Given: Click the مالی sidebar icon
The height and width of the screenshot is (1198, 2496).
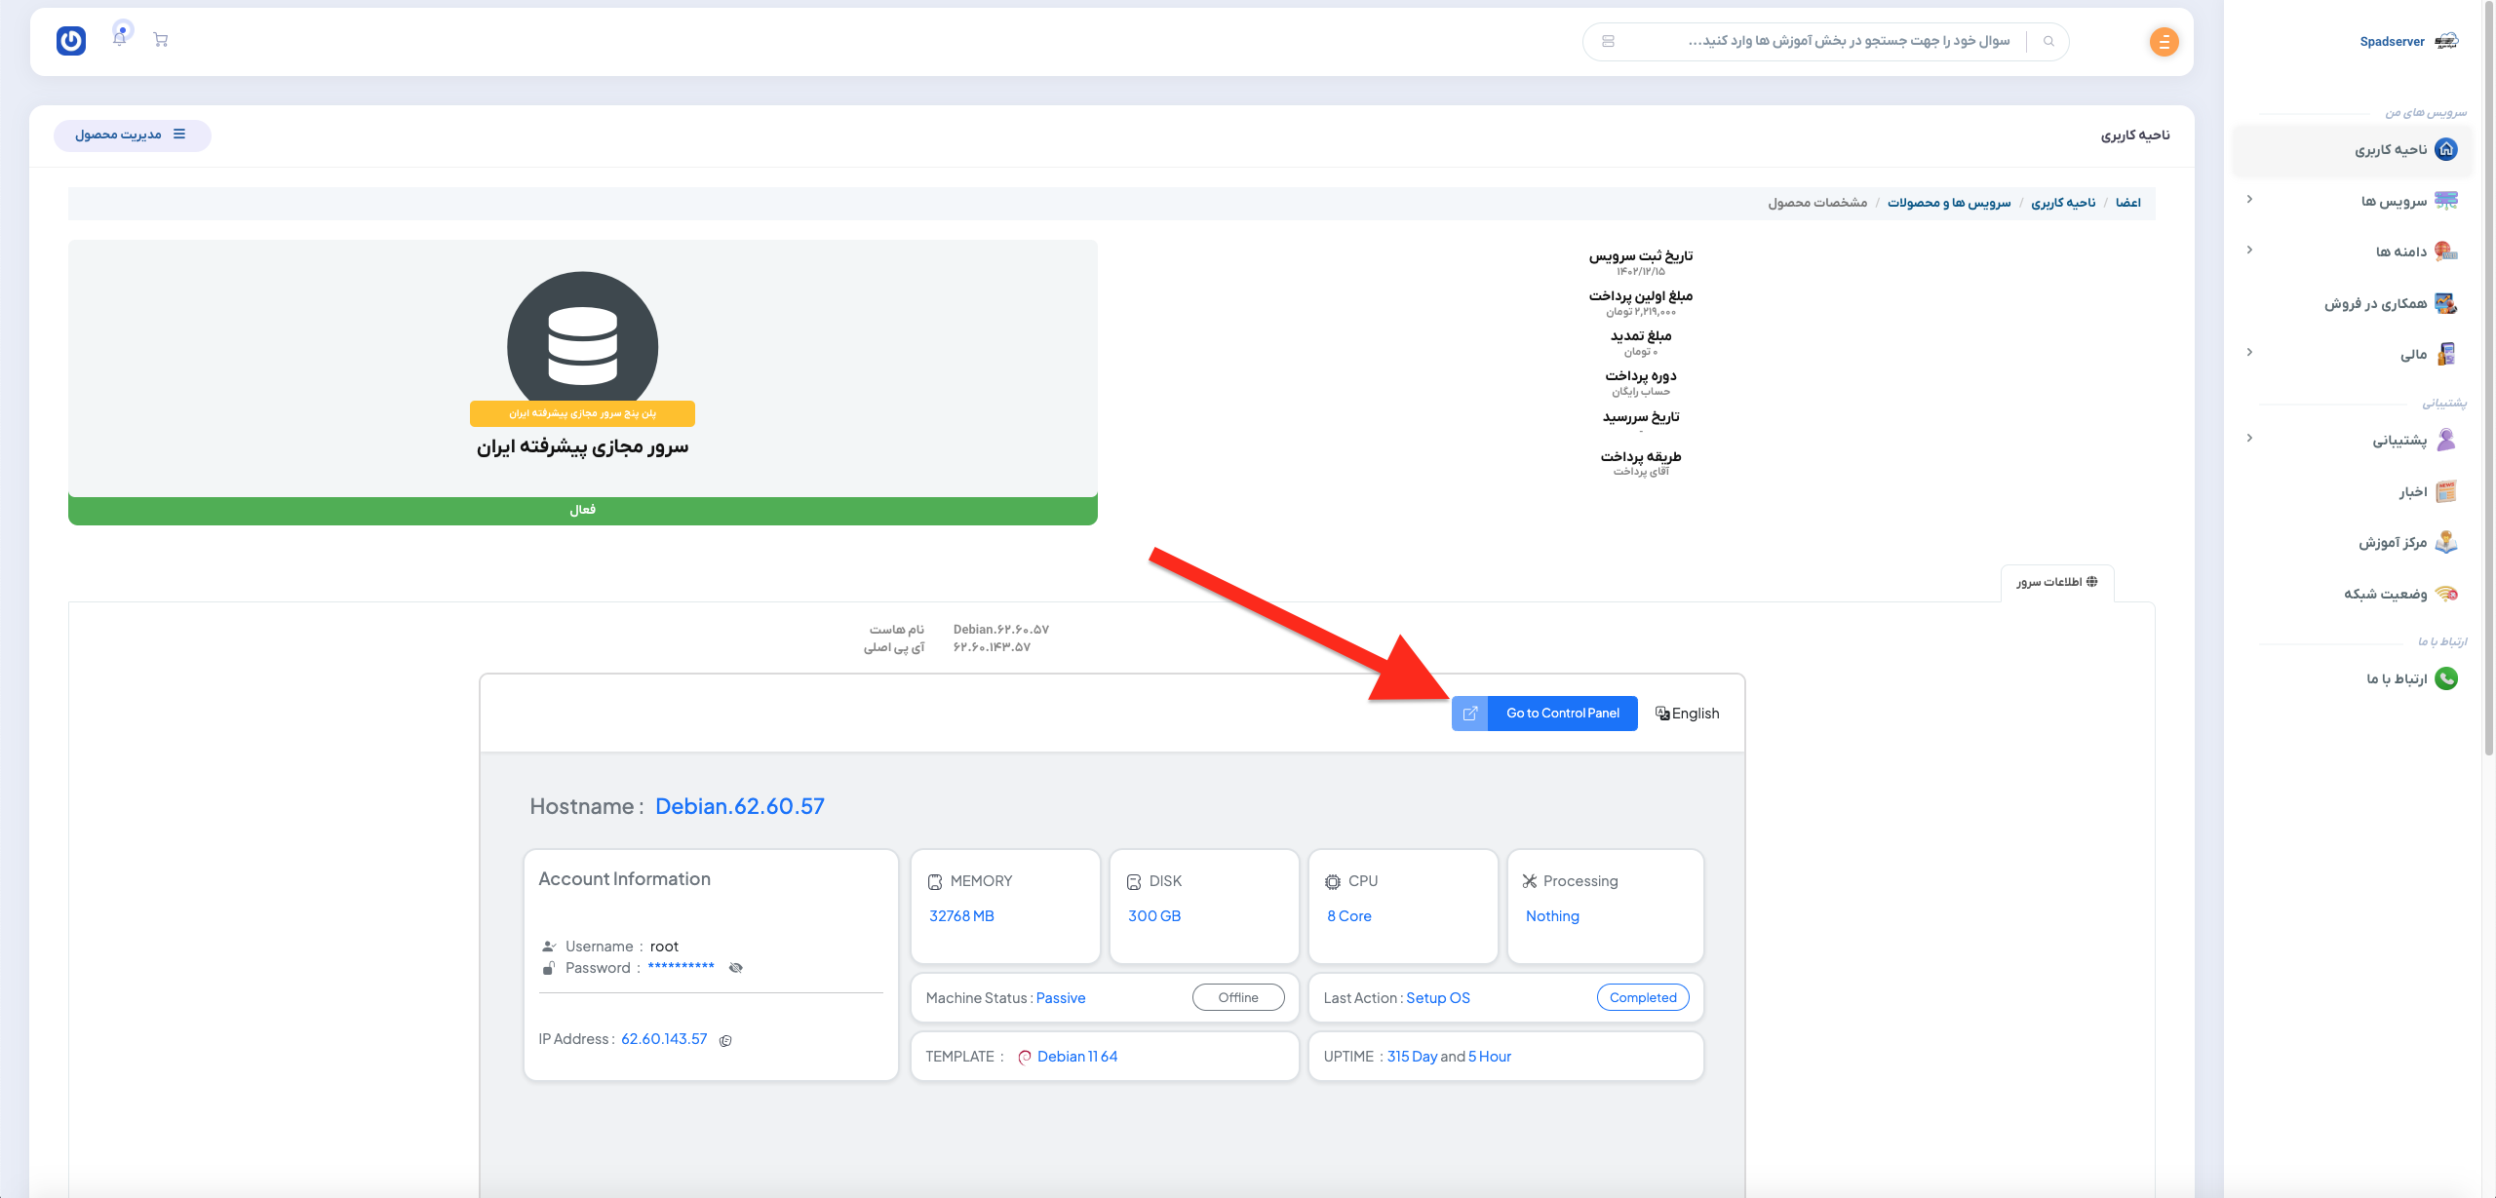Looking at the screenshot, I should [2446, 354].
